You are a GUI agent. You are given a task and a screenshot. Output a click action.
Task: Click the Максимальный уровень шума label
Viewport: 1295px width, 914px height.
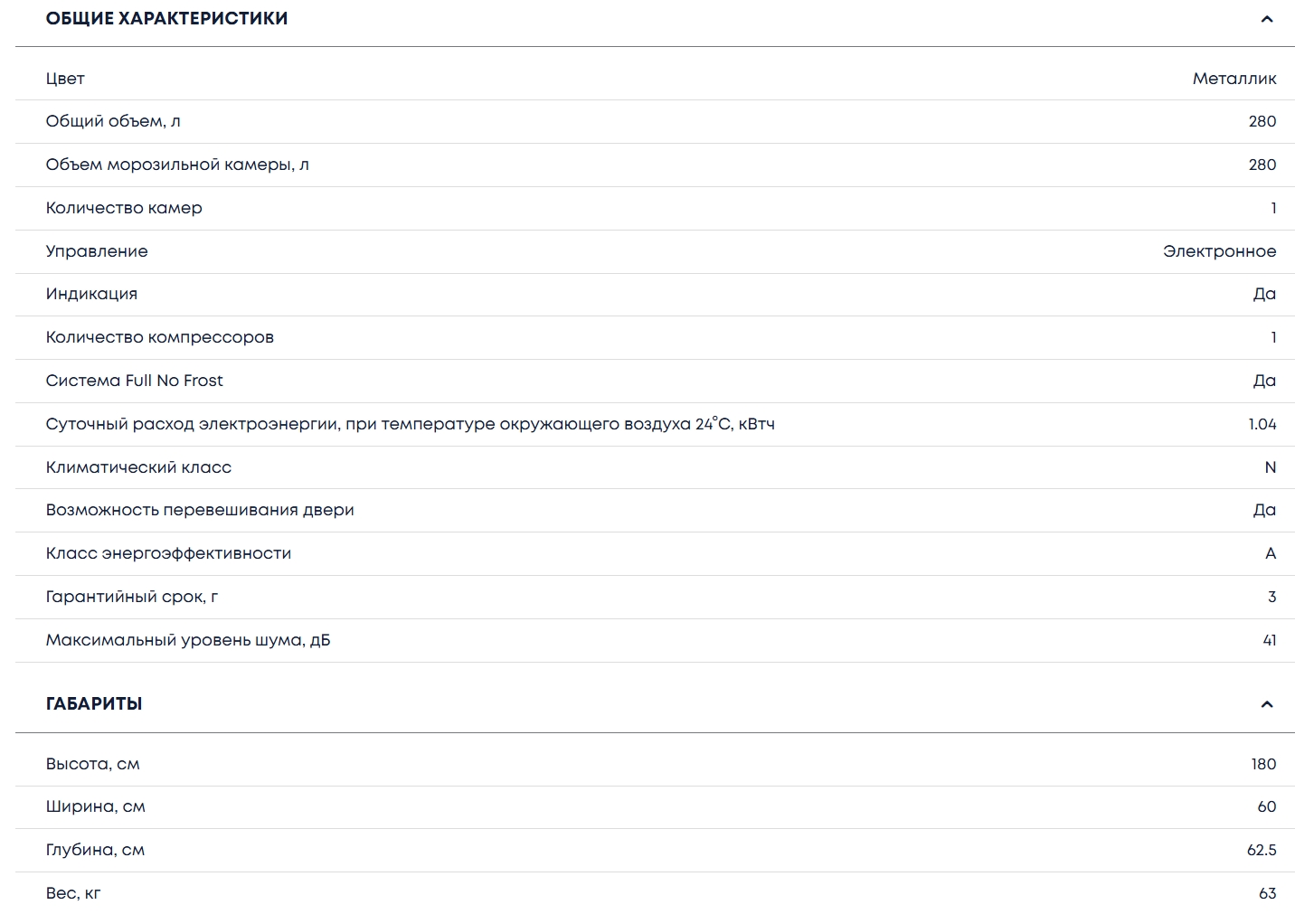click(188, 640)
